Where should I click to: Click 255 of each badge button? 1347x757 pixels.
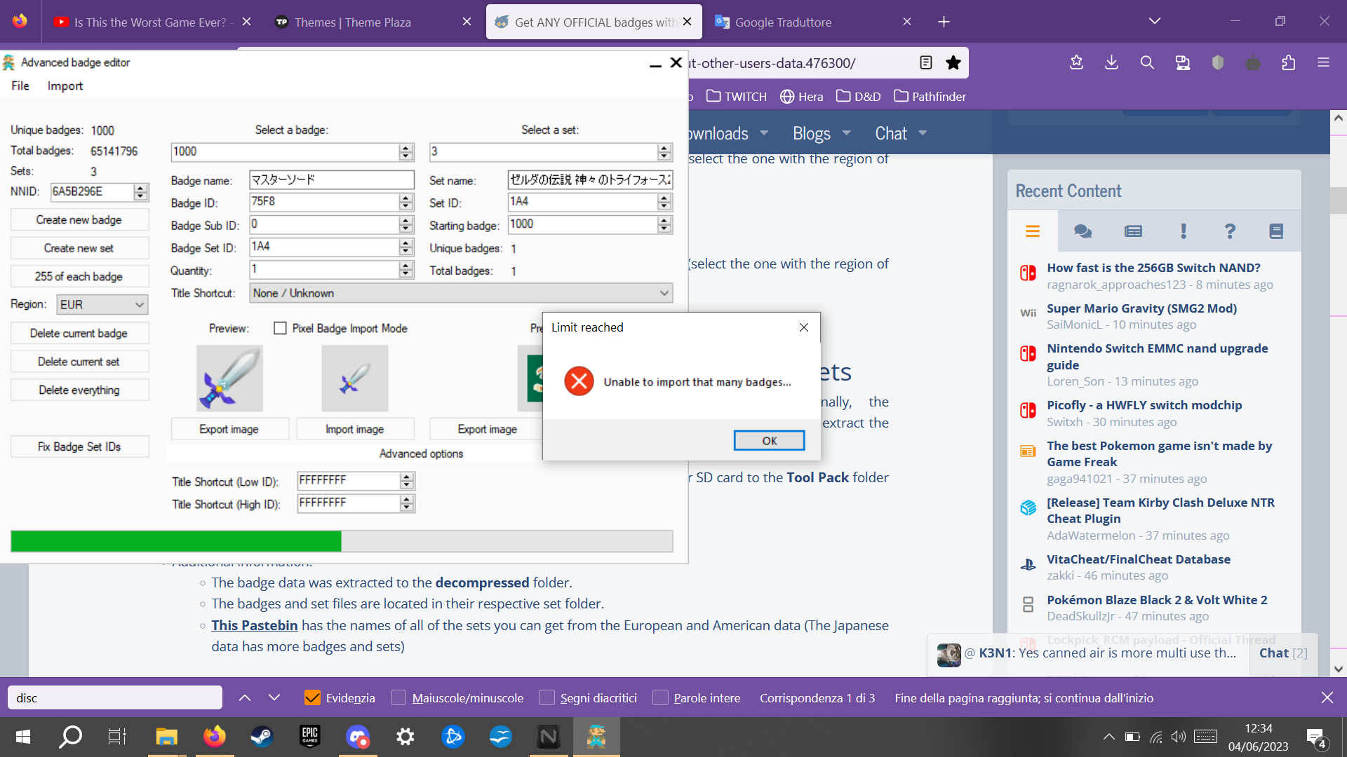click(x=79, y=276)
